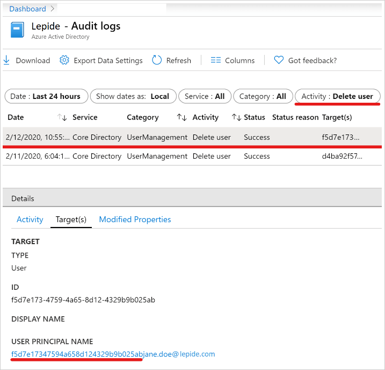The height and width of the screenshot is (370, 385).
Task: Click the Got feedback heart icon
Action: 279,60
